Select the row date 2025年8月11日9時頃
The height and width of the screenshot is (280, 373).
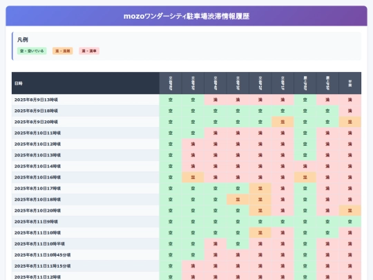(36, 222)
